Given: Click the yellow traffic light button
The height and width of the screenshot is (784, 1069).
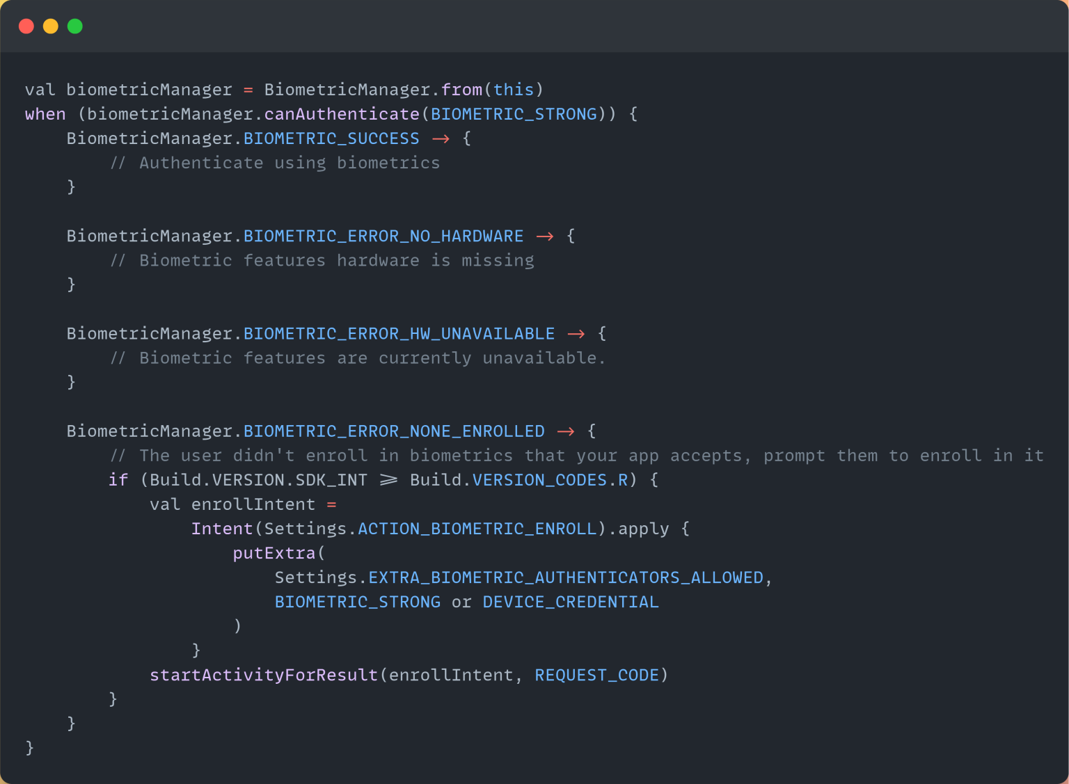Looking at the screenshot, I should 50,26.
